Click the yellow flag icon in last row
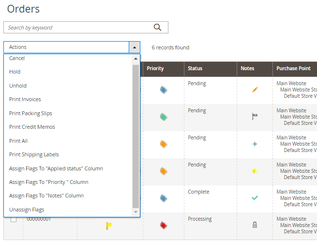 (109, 226)
